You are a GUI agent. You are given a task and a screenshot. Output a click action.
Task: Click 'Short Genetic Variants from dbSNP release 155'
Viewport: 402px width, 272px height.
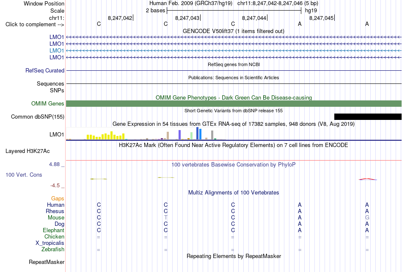(x=234, y=111)
